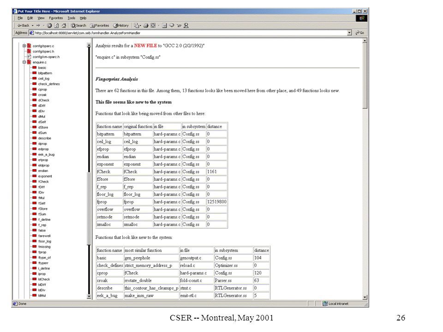Go to Home page icon
The image size is (443, 332).
(x=64, y=25)
